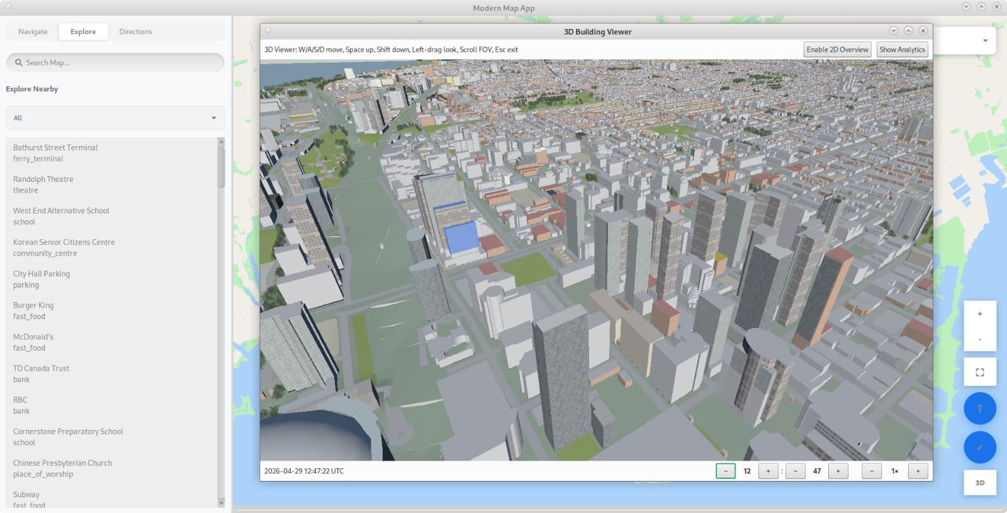The width and height of the screenshot is (1007, 513).
Task: Toggle fullscreen map view icon
Action: pyautogui.click(x=979, y=372)
